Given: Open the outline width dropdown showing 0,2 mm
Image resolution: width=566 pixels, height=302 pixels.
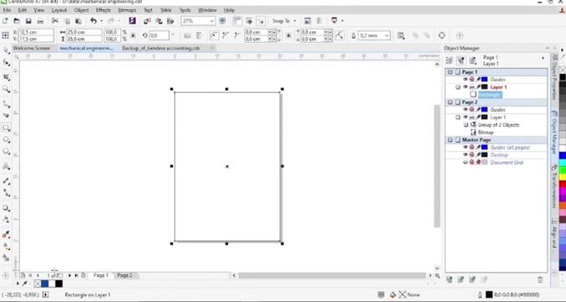Looking at the screenshot, I should [x=387, y=35].
